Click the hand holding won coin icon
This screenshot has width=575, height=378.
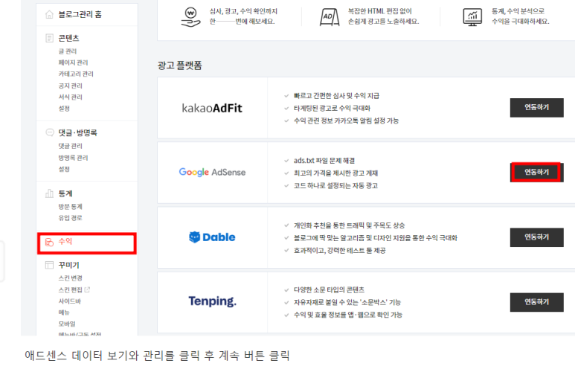pyautogui.click(x=190, y=17)
